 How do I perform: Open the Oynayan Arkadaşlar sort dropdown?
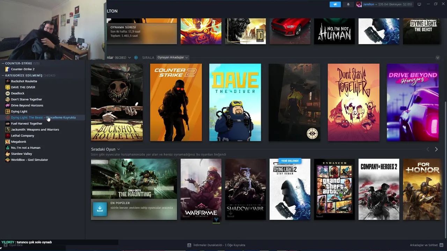[x=173, y=58]
